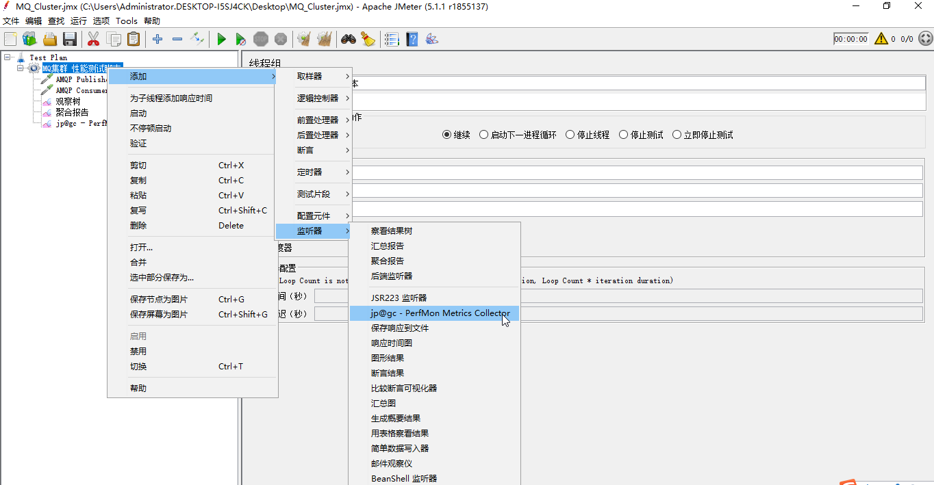Click the blue minus Collapse All icon
Screen dimensions: 934x485
pos(177,39)
